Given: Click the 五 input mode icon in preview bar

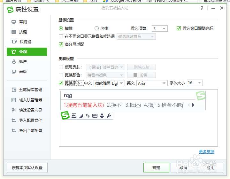Looking at the screenshot, I should 74,116.
